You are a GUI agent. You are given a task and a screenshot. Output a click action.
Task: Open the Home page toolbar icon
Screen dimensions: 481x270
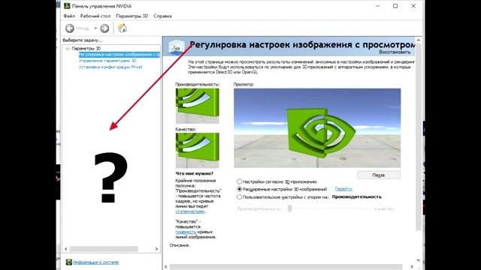tap(122, 28)
